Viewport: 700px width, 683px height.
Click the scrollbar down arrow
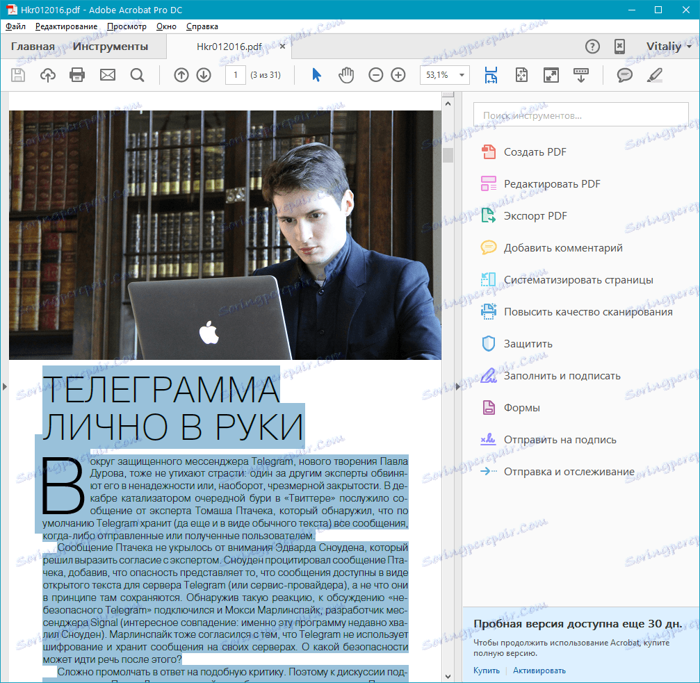pos(448,677)
